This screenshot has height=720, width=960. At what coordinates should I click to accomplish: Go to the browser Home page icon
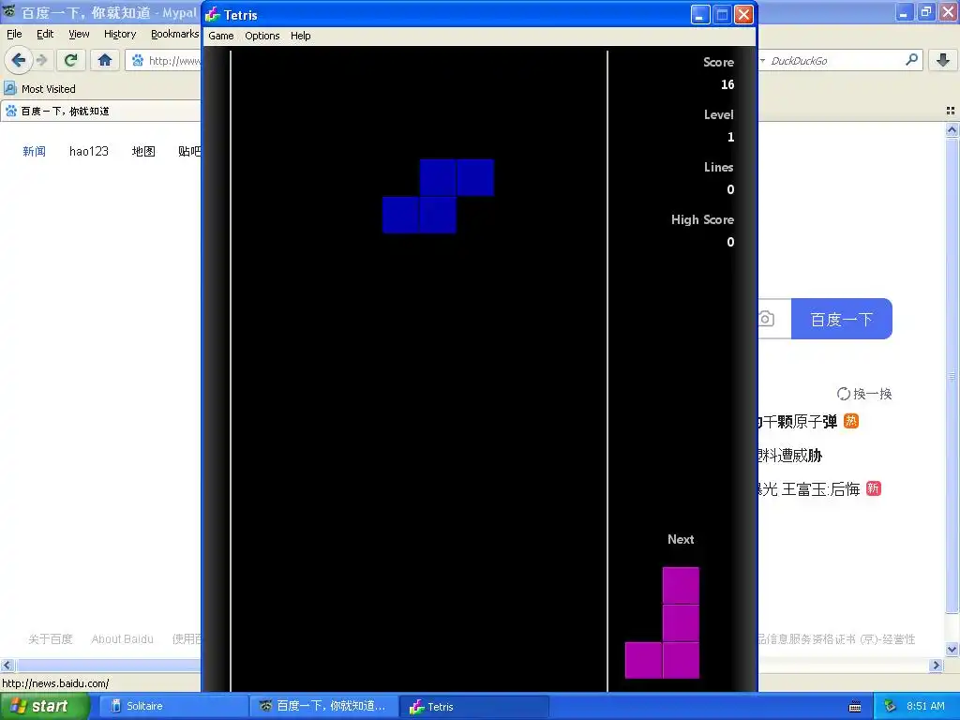click(105, 60)
